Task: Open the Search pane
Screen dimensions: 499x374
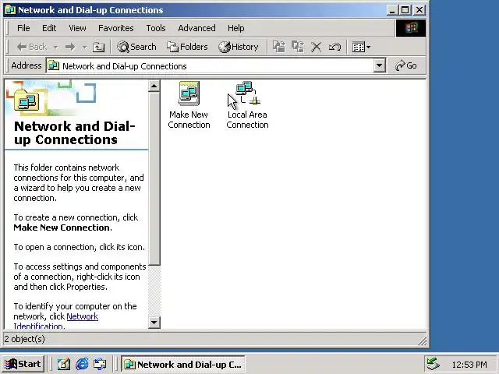Action: (x=136, y=47)
